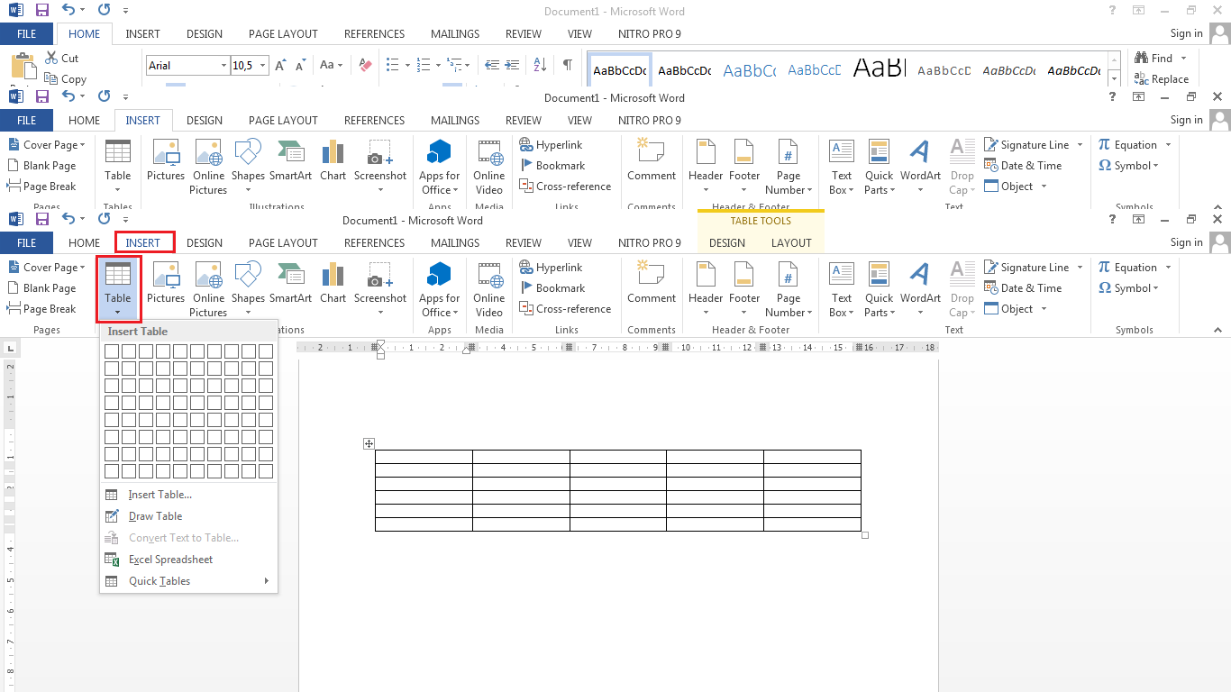Click SmartArt in the Table Tools window
1231x692 pixels.
point(290,285)
